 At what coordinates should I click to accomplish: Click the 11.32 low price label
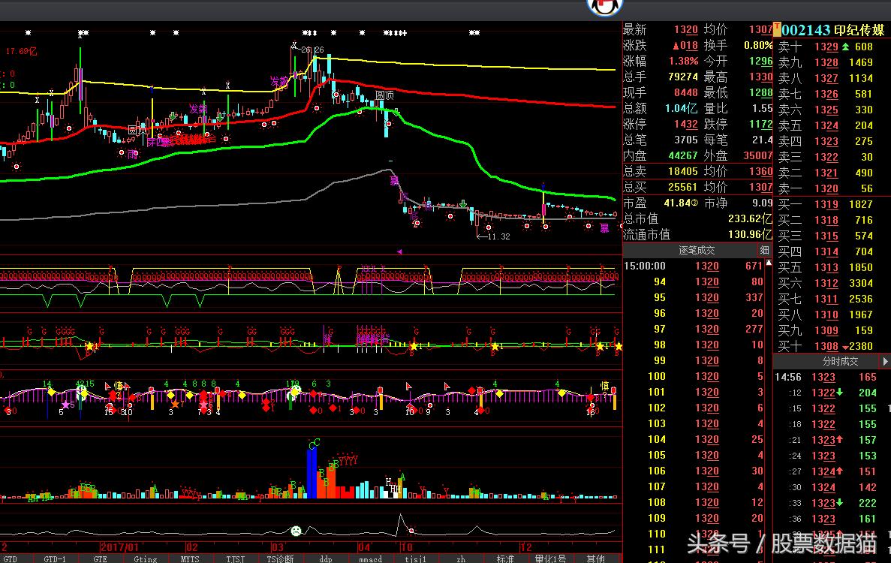pos(499,236)
